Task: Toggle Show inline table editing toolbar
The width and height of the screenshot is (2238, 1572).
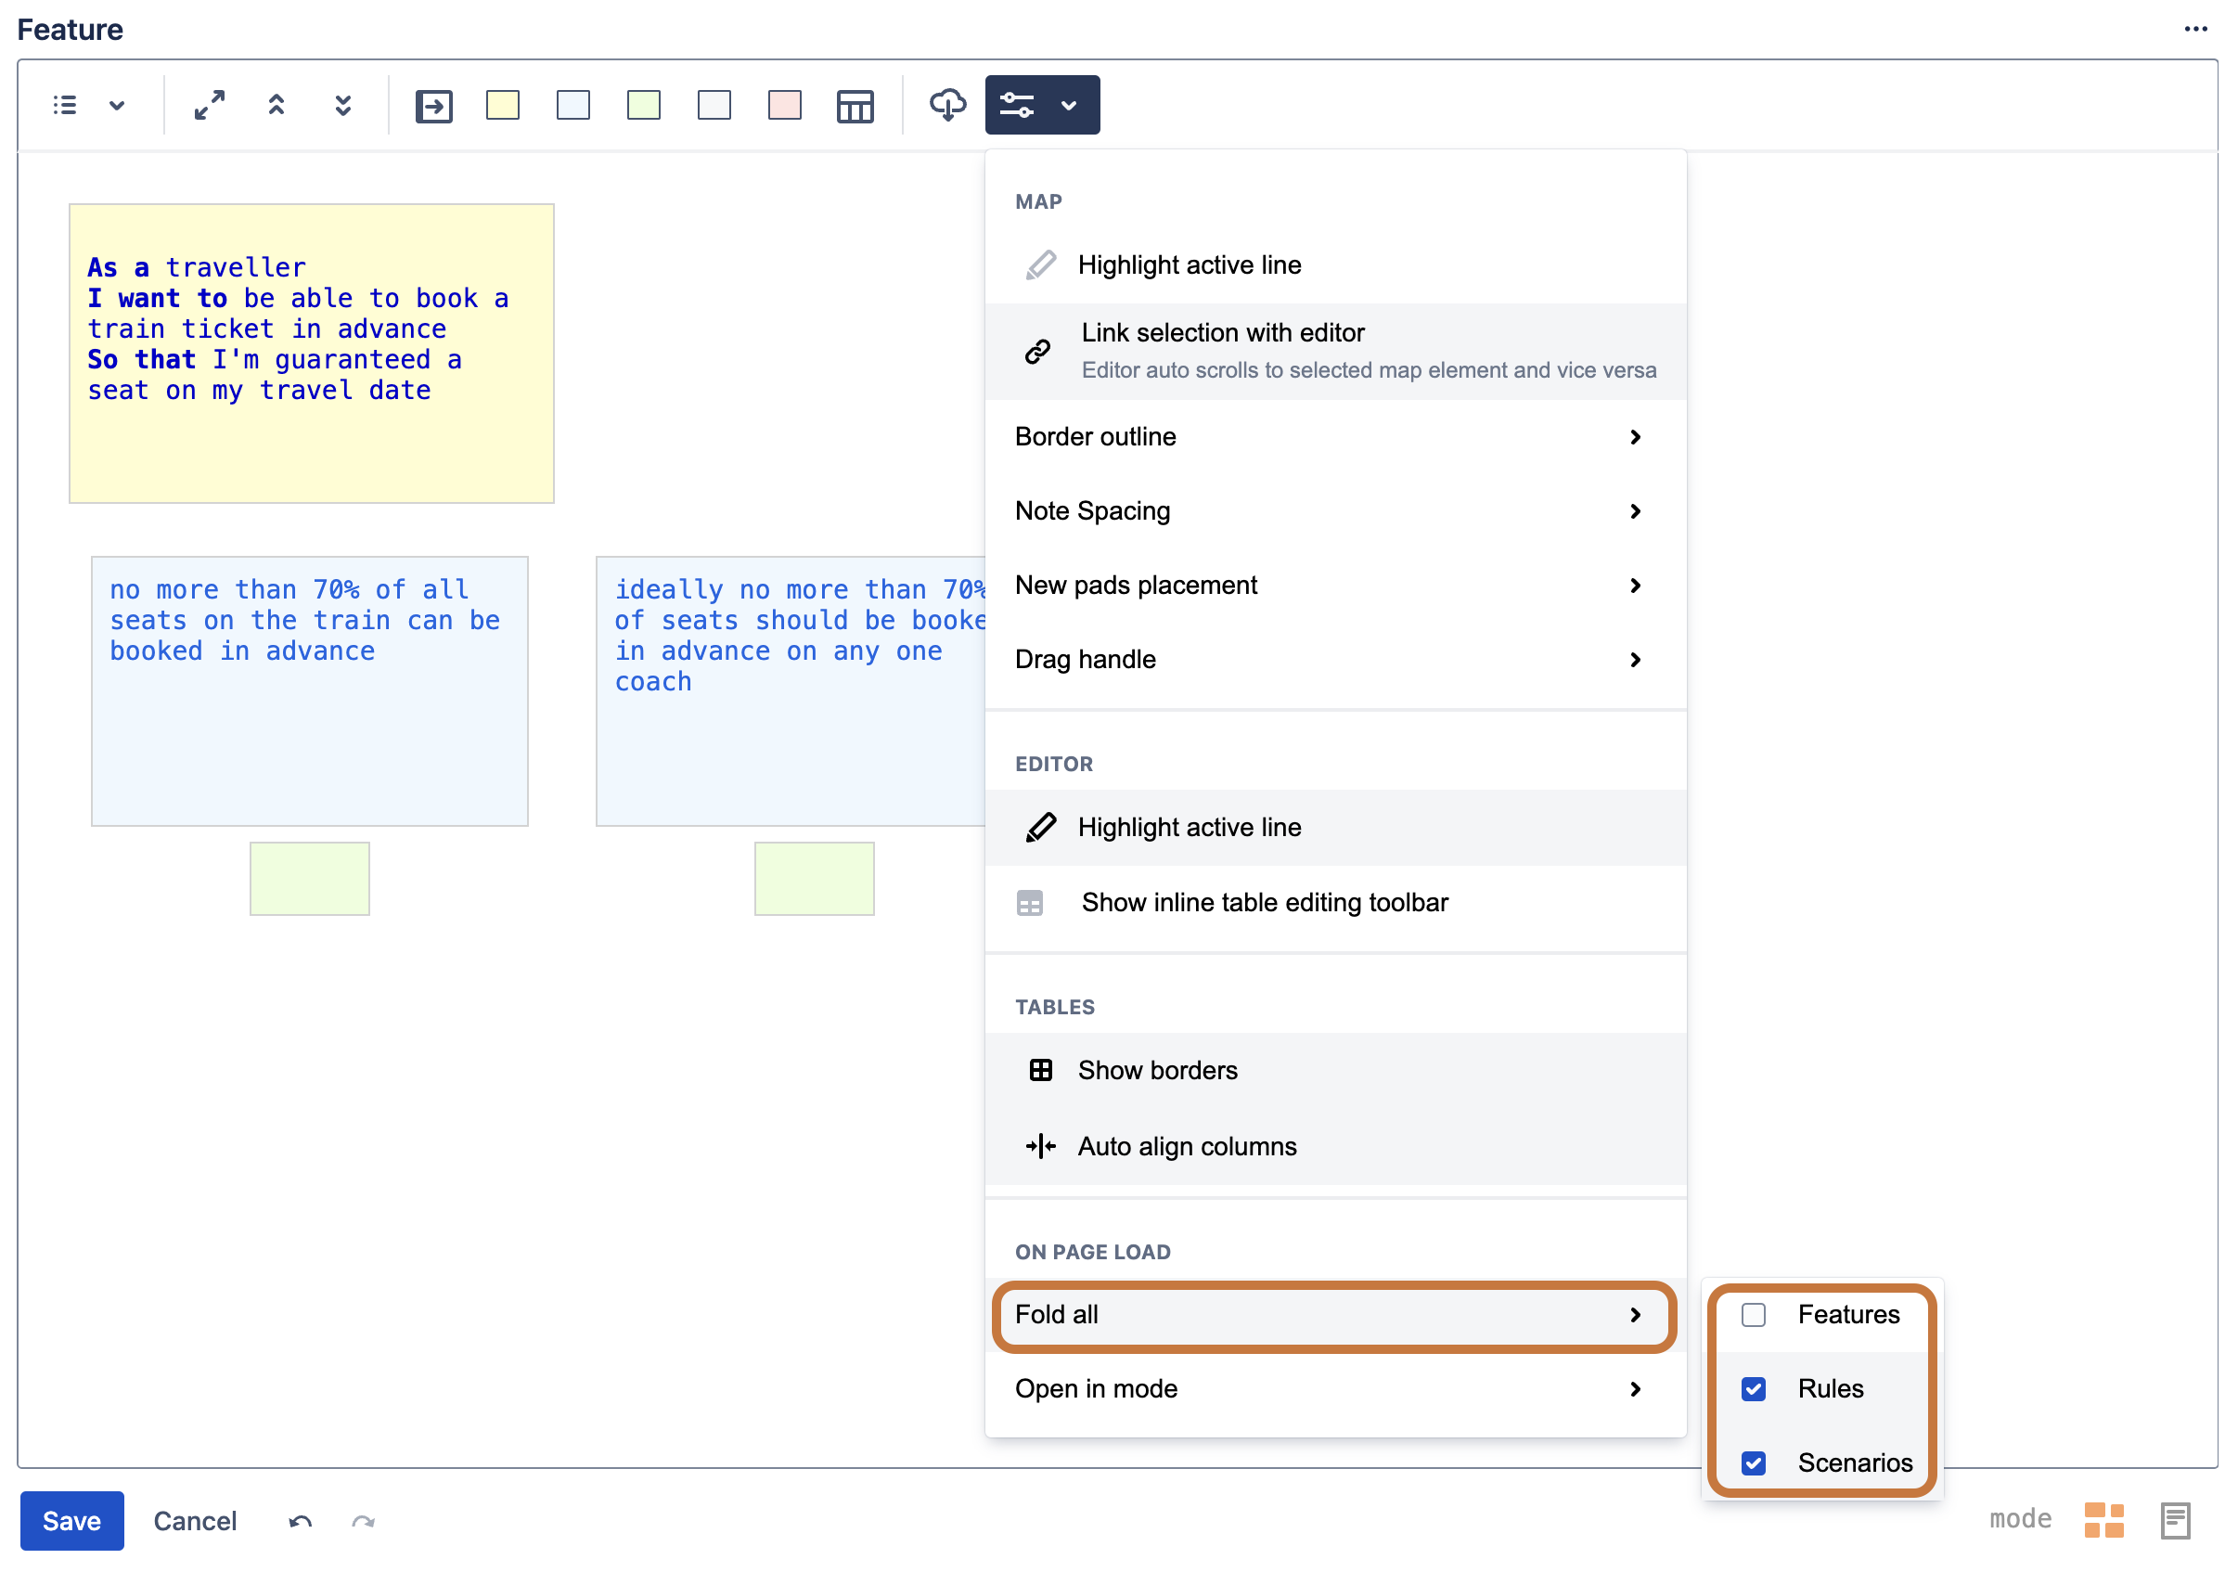Action: click(1335, 903)
